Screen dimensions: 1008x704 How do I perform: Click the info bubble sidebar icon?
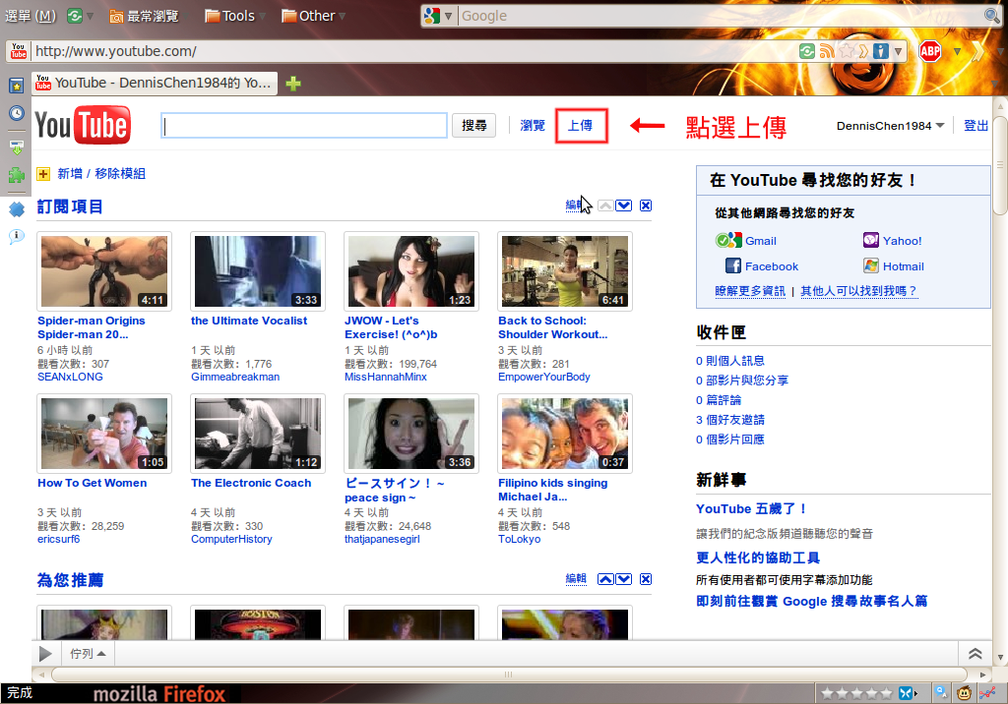[x=16, y=236]
